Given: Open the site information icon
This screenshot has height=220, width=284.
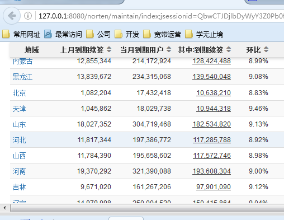Looking at the screenshot, I should click(x=28, y=16).
